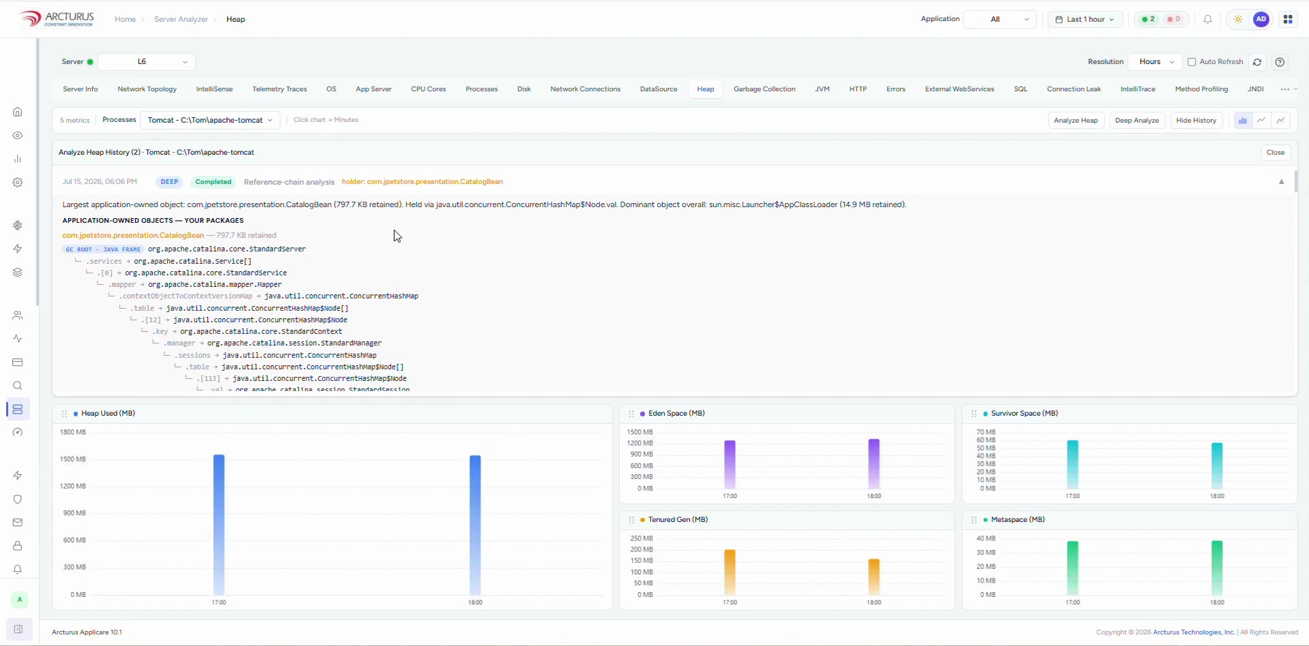
Task: Open the eye monitoring icon in the sidebar
Action: coord(18,136)
